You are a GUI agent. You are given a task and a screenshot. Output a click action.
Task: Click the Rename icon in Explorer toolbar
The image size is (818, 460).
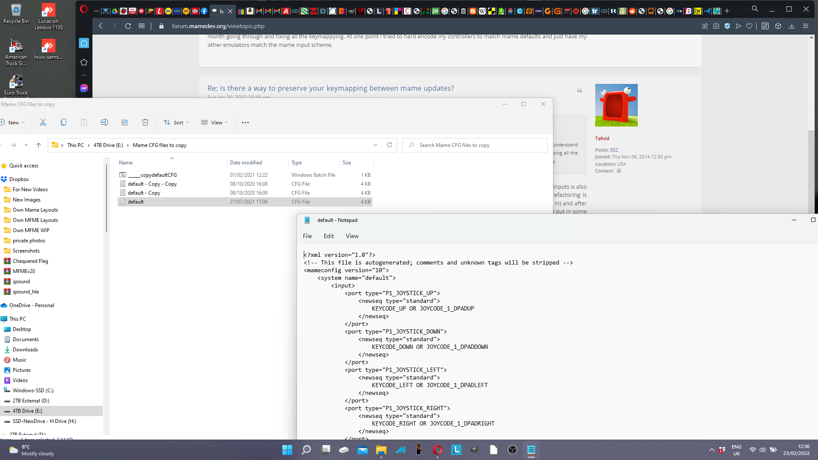pyautogui.click(x=104, y=123)
